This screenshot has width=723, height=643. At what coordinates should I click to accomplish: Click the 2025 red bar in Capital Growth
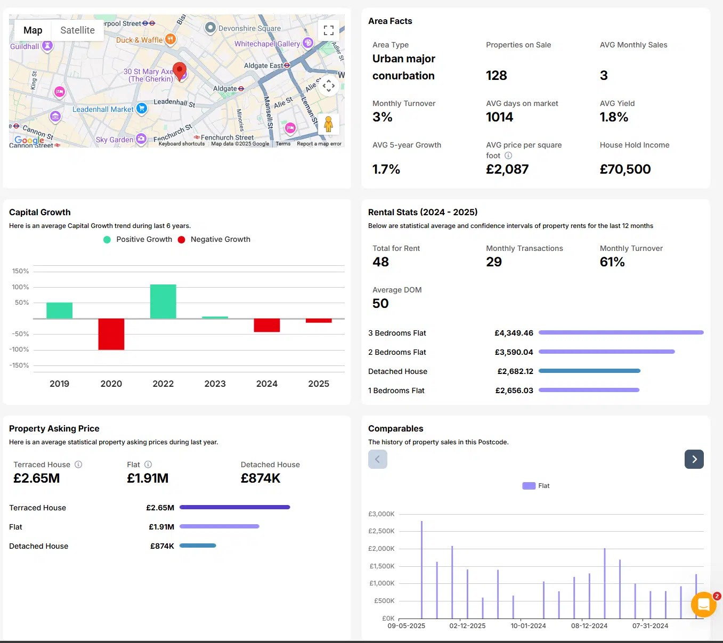click(319, 321)
